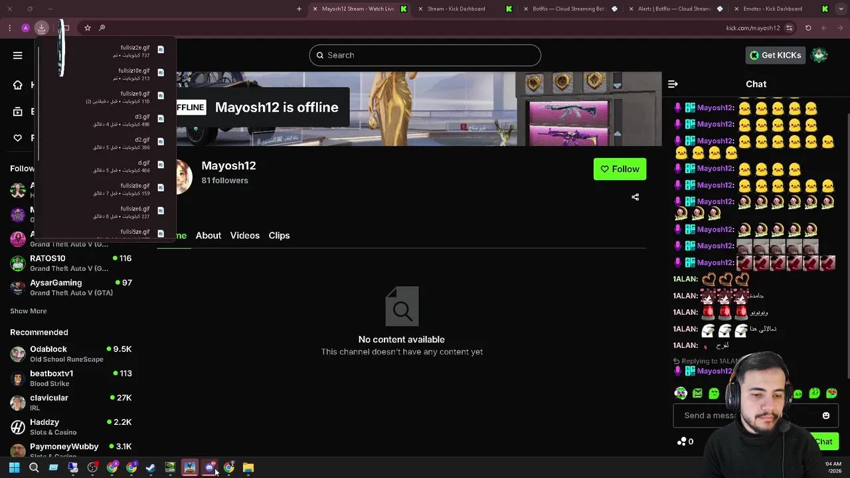Open the About tab of the channel
The height and width of the screenshot is (478, 850).
point(209,236)
